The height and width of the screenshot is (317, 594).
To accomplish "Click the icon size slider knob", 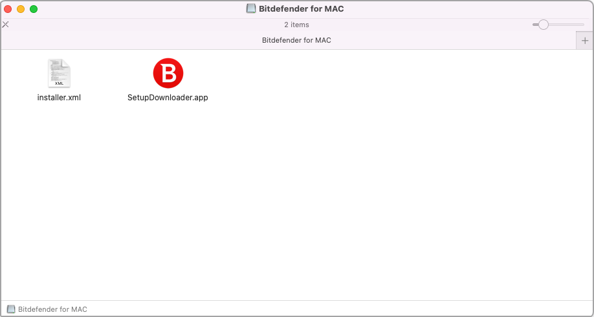I will 544,25.
